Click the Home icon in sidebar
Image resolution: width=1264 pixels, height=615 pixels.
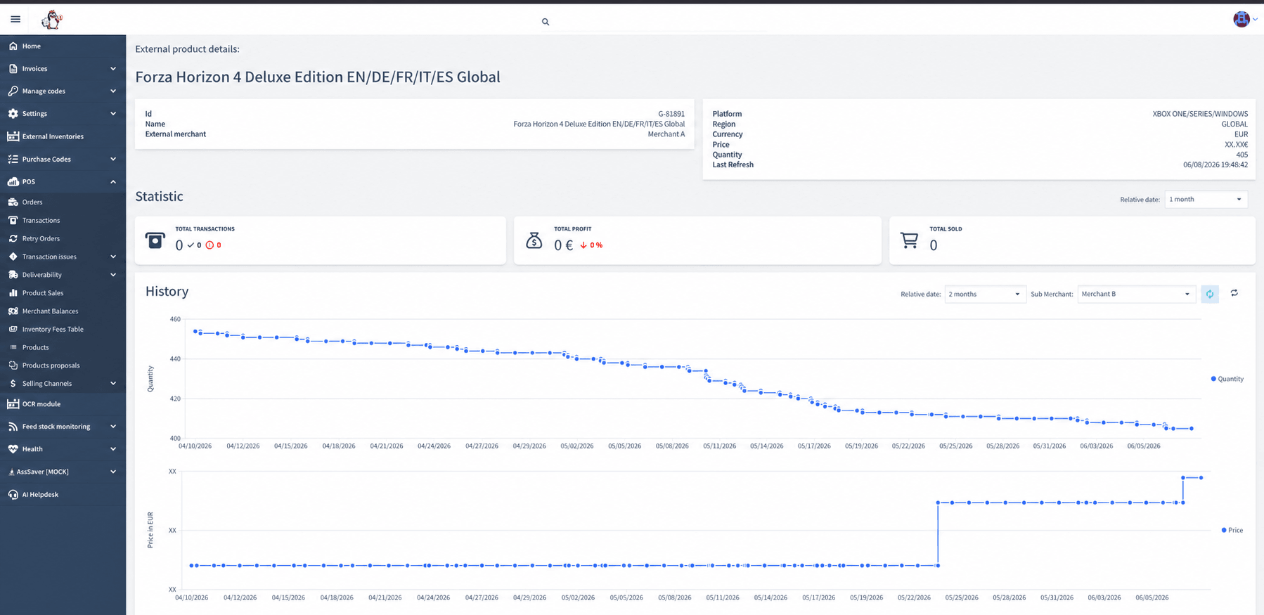point(13,46)
